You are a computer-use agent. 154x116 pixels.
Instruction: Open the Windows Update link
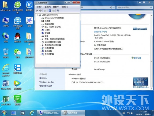(x=47, y=82)
